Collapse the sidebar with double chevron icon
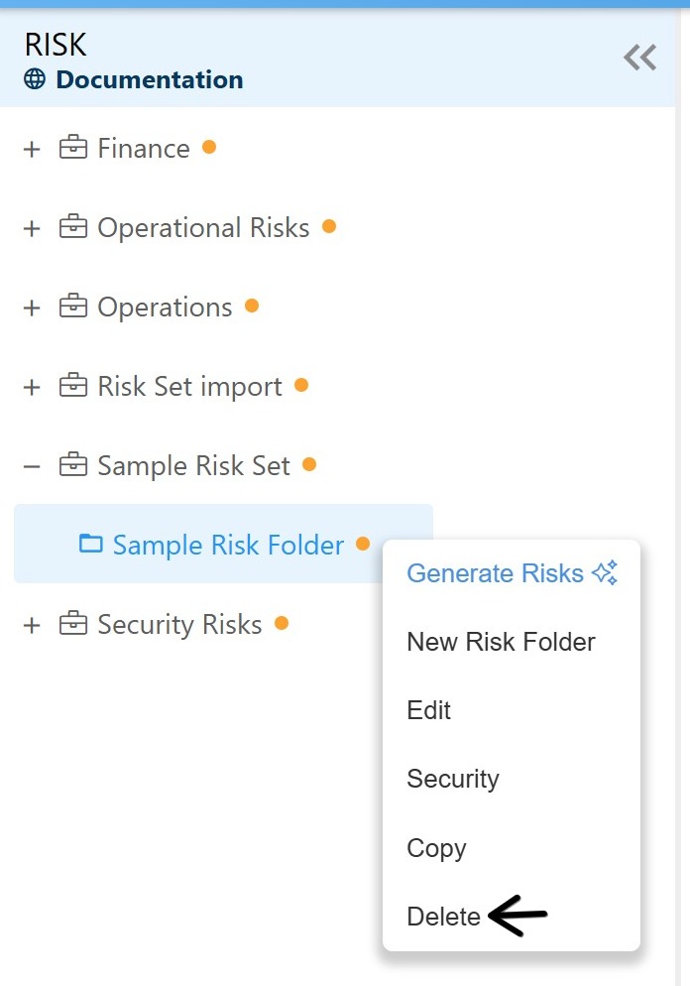This screenshot has height=986, width=690. (x=639, y=58)
